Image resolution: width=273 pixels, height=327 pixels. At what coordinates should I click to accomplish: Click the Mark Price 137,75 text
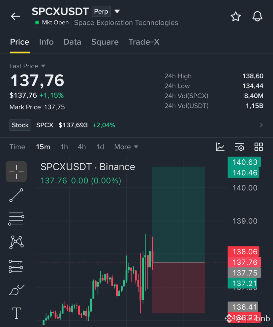(x=37, y=107)
